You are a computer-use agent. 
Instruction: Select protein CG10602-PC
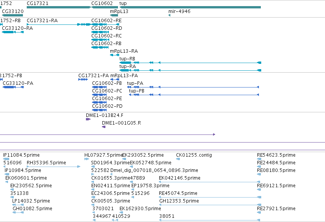[100, 95]
